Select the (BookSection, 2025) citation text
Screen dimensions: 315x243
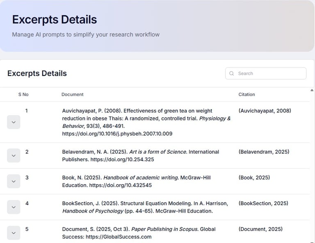pyautogui.click(x=263, y=203)
